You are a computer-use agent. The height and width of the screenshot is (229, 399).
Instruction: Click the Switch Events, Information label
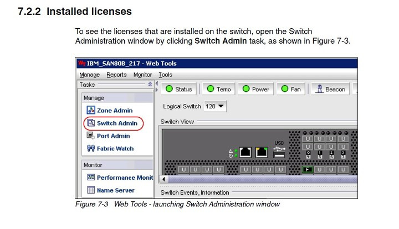tap(195, 192)
